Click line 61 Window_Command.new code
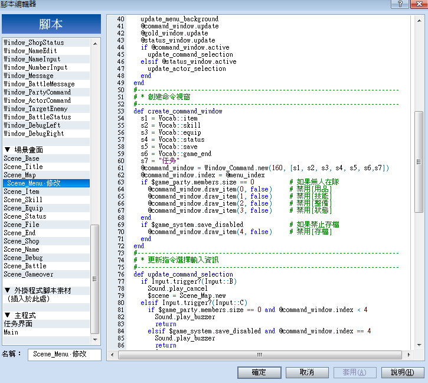This screenshot has width=428, height=383. coord(265,168)
